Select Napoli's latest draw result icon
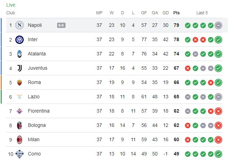232x160 pixels. click(x=218, y=25)
